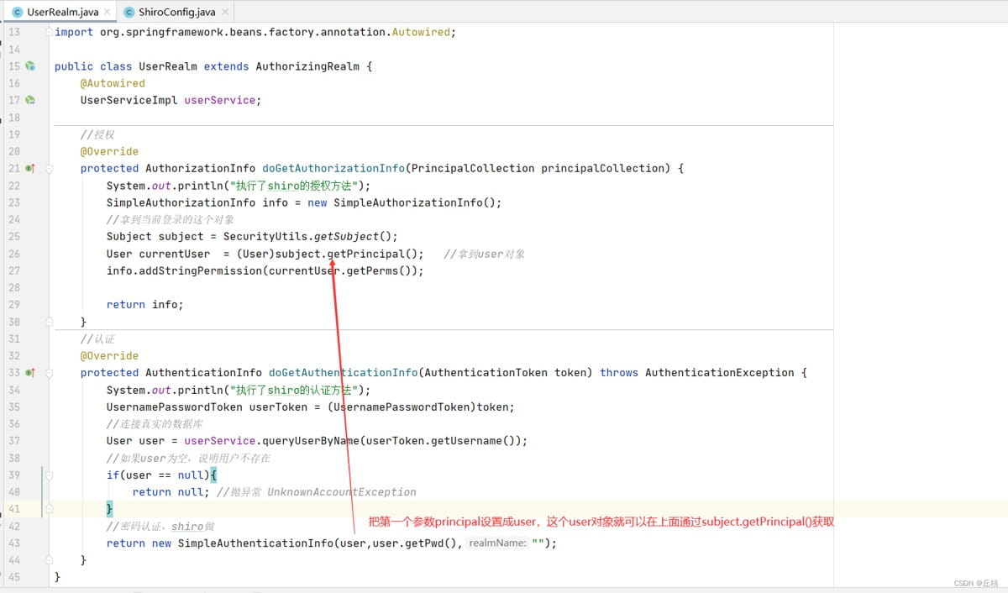Screen dimensions: 1008x593
Task: Click the Spring bean gutter icon on line 15
Action: tap(30, 66)
